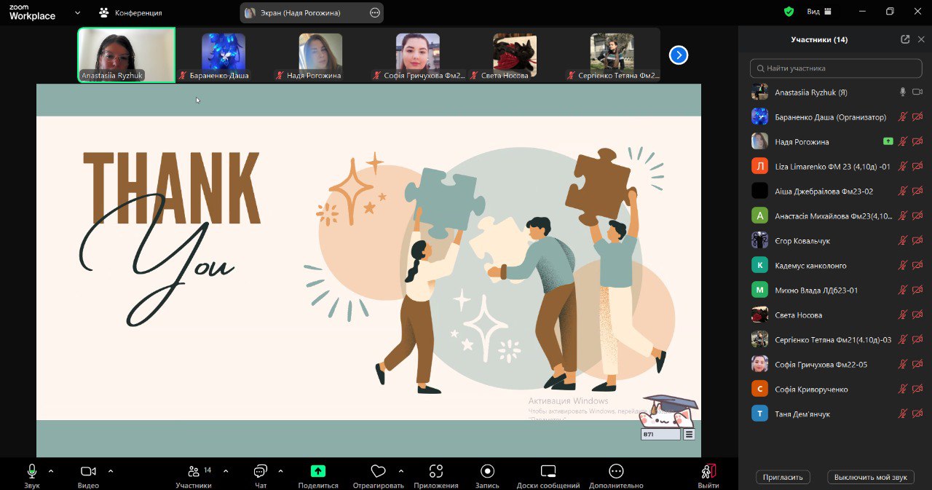Select Экран (Надя Рогожина) share label

[x=300, y=12]
